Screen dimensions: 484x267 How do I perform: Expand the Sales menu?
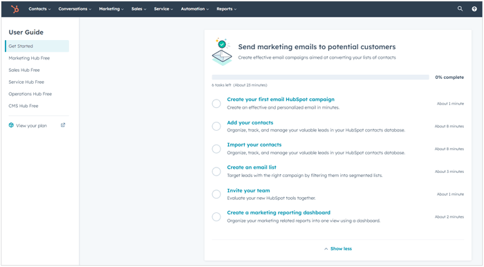tap(138, 9)
